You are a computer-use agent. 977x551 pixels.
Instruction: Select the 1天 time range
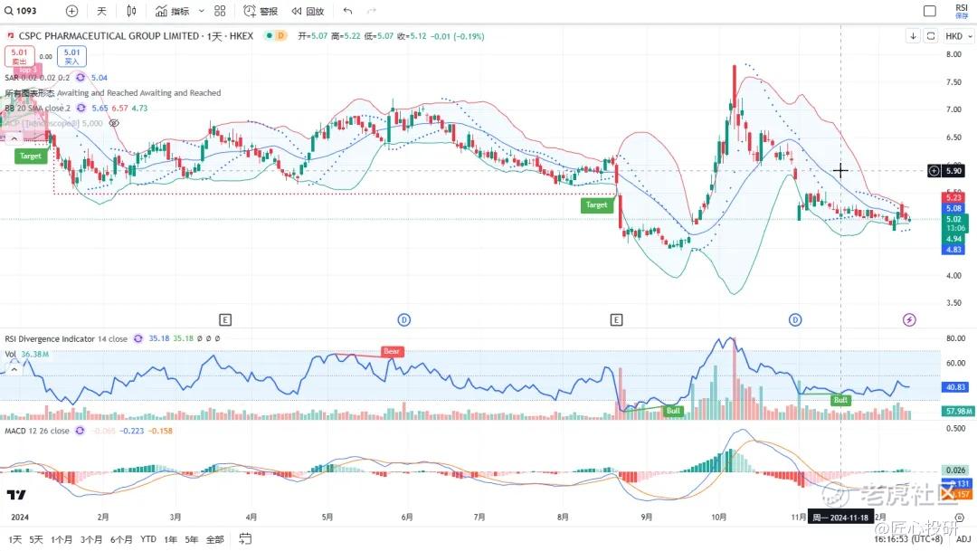pos(15,539)
